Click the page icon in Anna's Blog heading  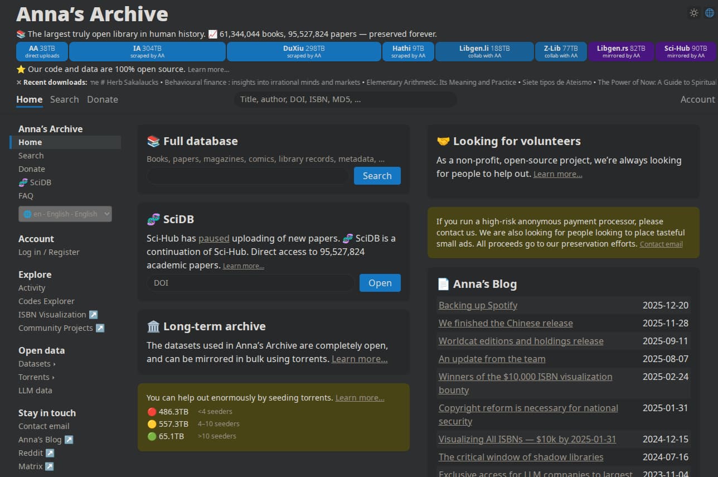pos(443,284)
